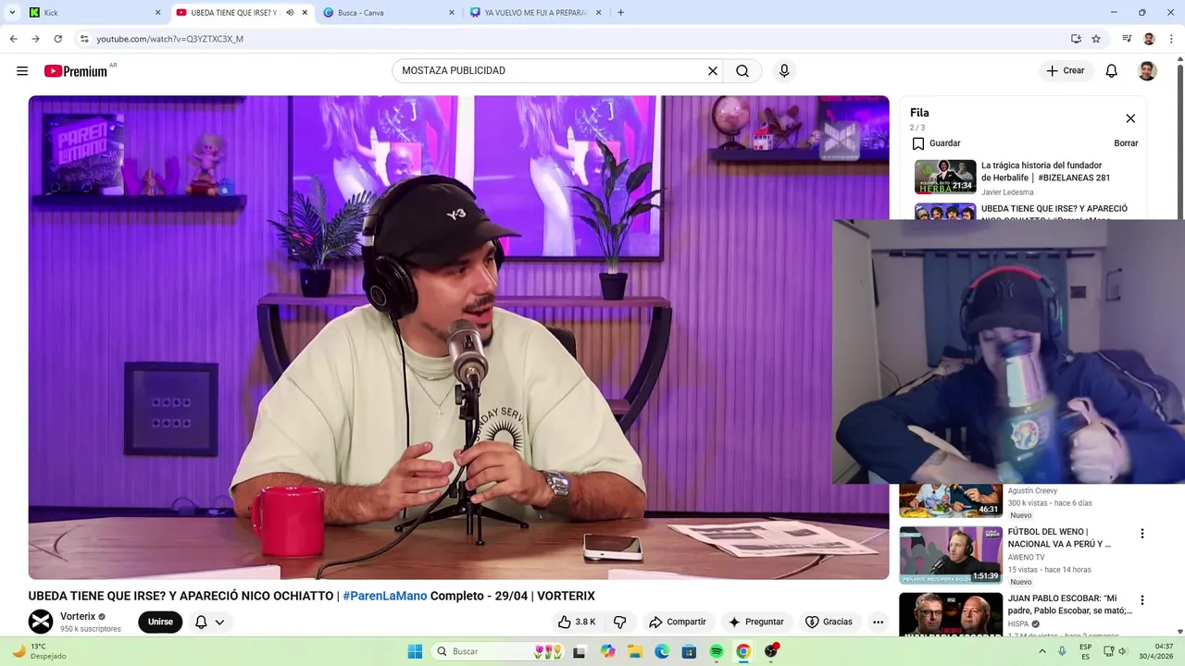Click the main video player
Image resolution: width=1185 pixels, height=666 pixels.
coord(458,338)
